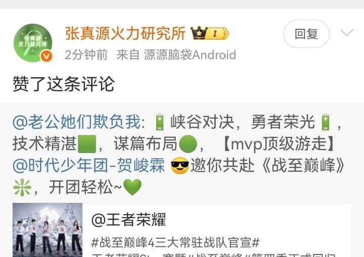Tap the green circle emoji after 谋篇布局
This screenshot has height=257, width=364.
(x=188, y=144)
